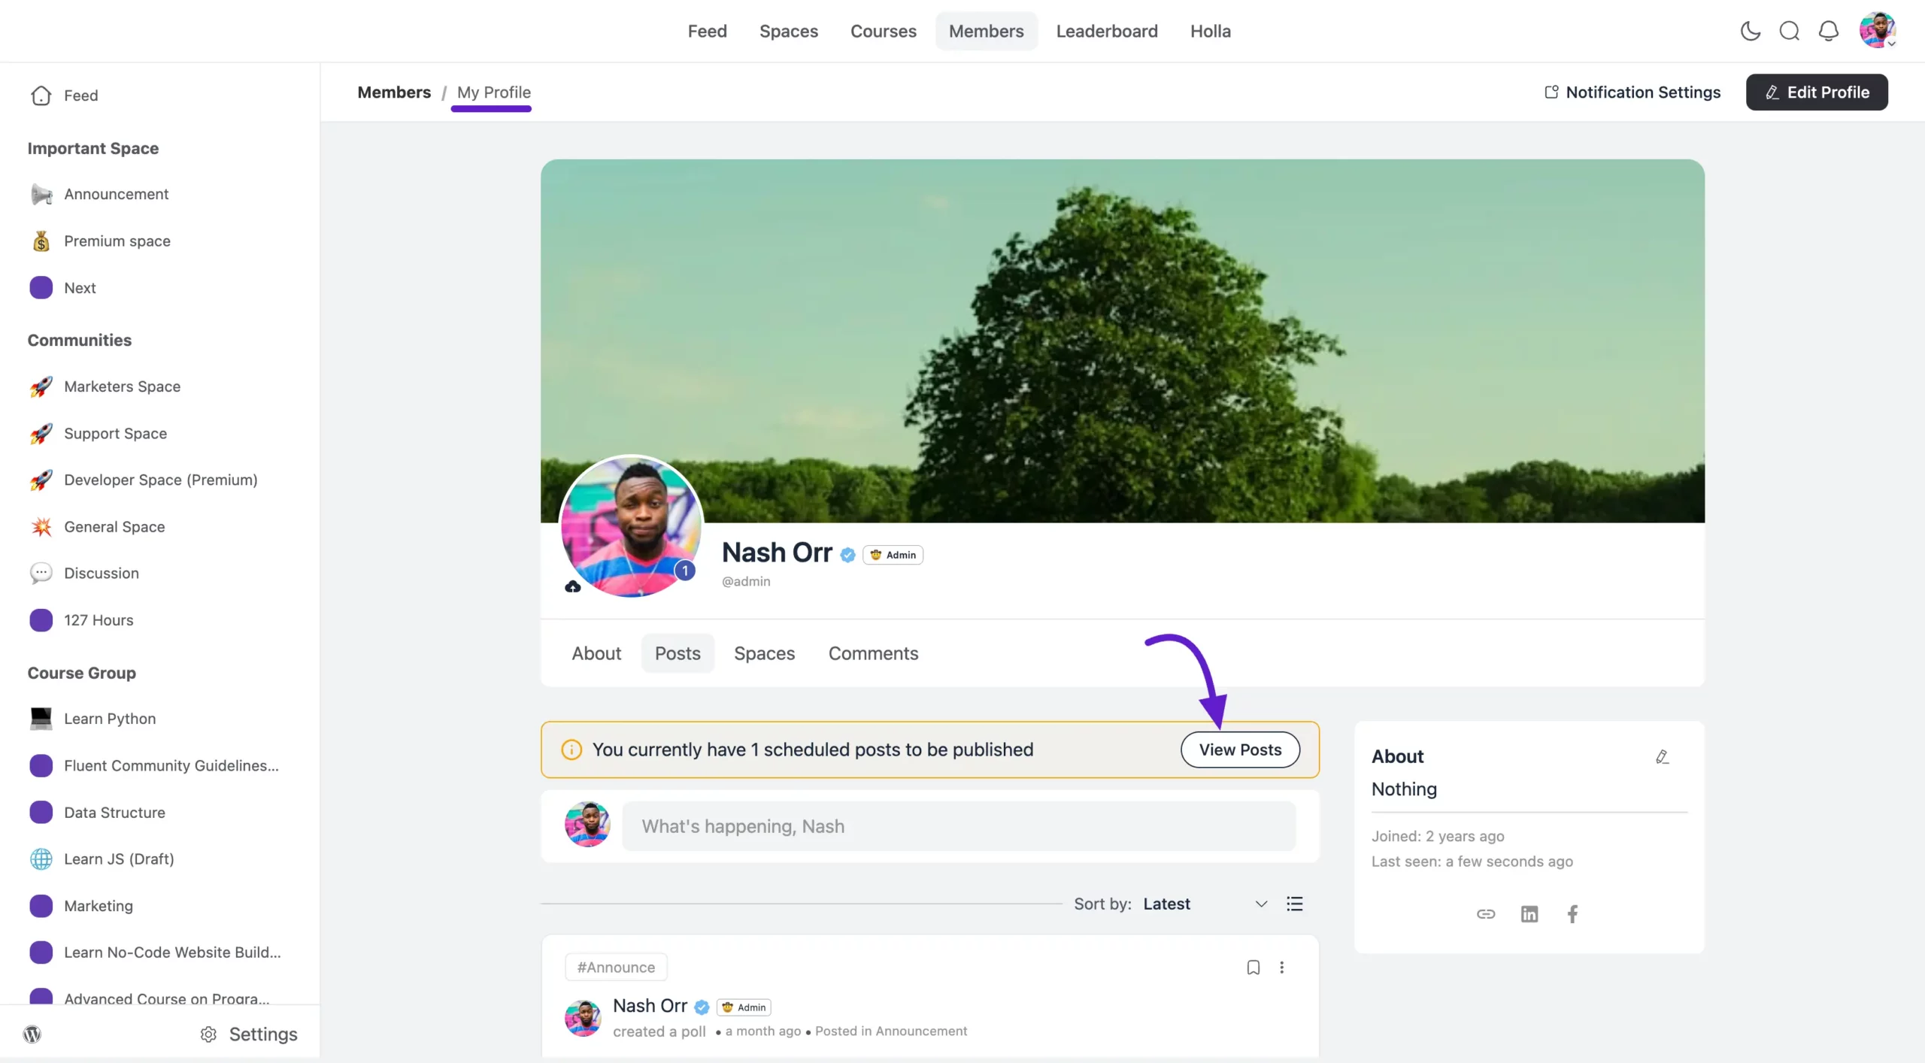The width and height of the screenshot is (1925, 1063).
Task: Click the View Posts button
Action: click(1240, 750)
